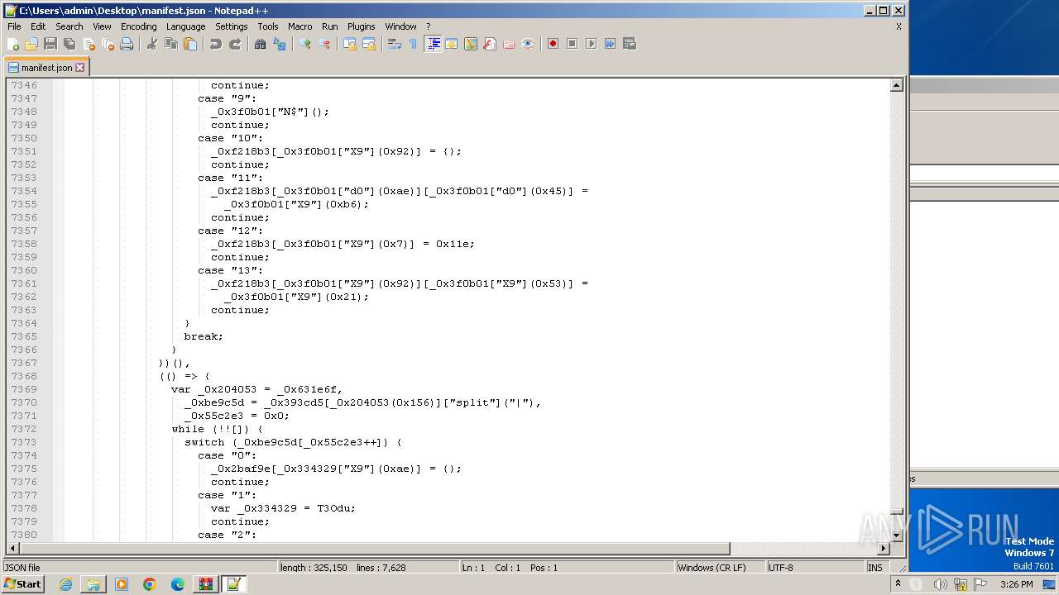
Task: Toggle word wrap
Action: click(395, 44)
